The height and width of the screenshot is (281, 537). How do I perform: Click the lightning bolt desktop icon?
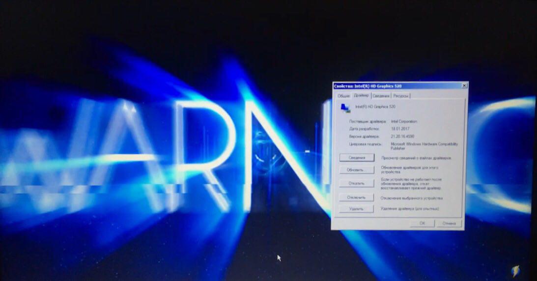click(x=516, y=270)
